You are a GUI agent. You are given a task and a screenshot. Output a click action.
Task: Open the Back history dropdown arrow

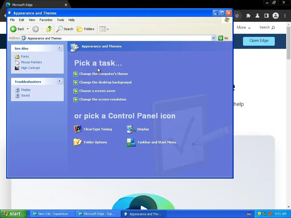tap(28, 29)
